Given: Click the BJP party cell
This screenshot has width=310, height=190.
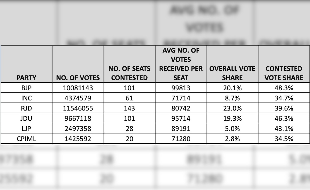Looking at the screenshot, I should 26,88.
